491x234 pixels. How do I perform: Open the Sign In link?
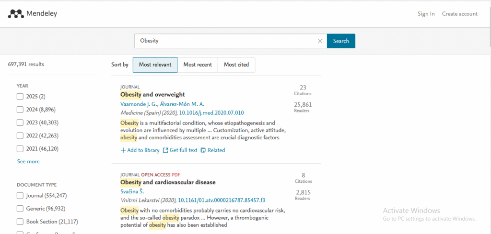(426, 14)
